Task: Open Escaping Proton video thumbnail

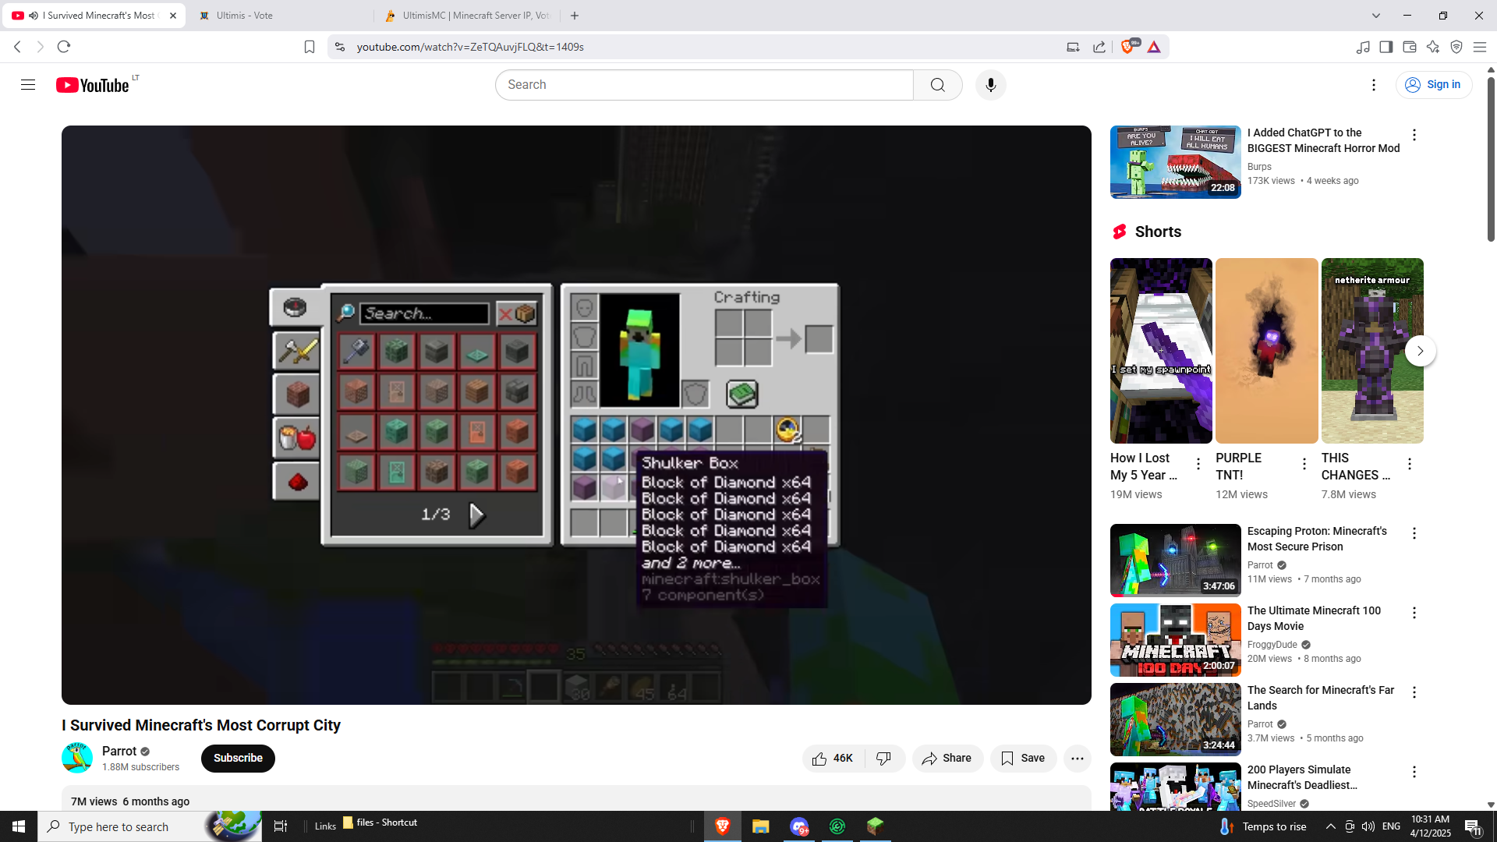Action: 1175,560
